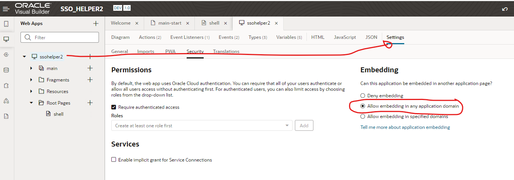Screen dimensions: 514x180
Task: Open Services tab in left sidebar
Action: [x=6, y=55]
